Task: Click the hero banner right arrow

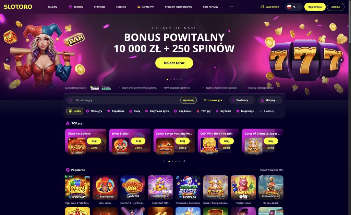Action: pos(341,60)
